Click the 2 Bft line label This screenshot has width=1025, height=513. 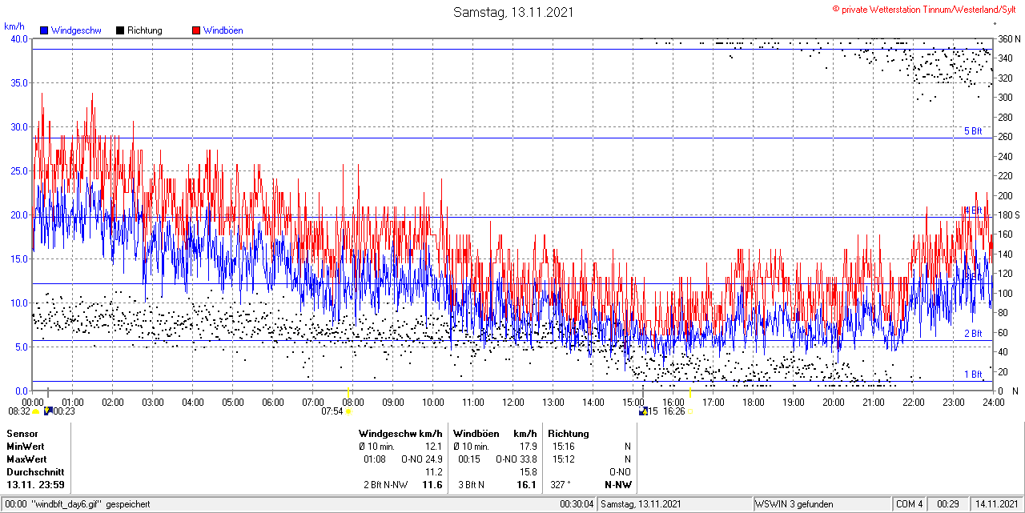(x=972, y=334)
